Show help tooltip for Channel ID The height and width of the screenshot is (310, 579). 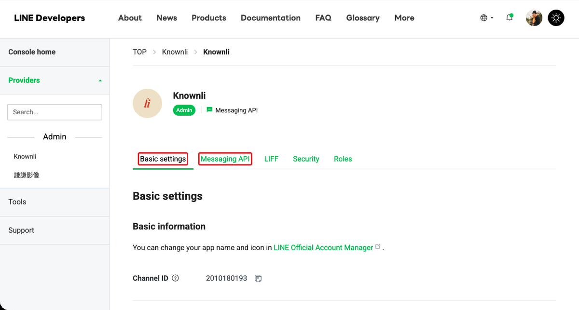point(176,278)
